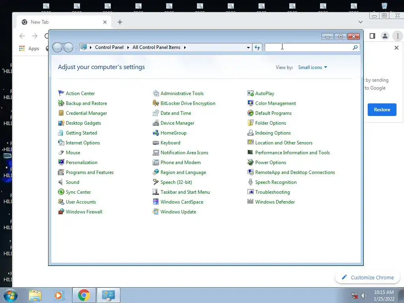
Task: Expand the address bar history dropdown arrow
Action: tap(248, 47)
